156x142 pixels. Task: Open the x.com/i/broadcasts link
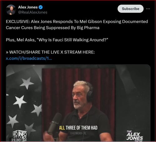(x=29, y=58)
